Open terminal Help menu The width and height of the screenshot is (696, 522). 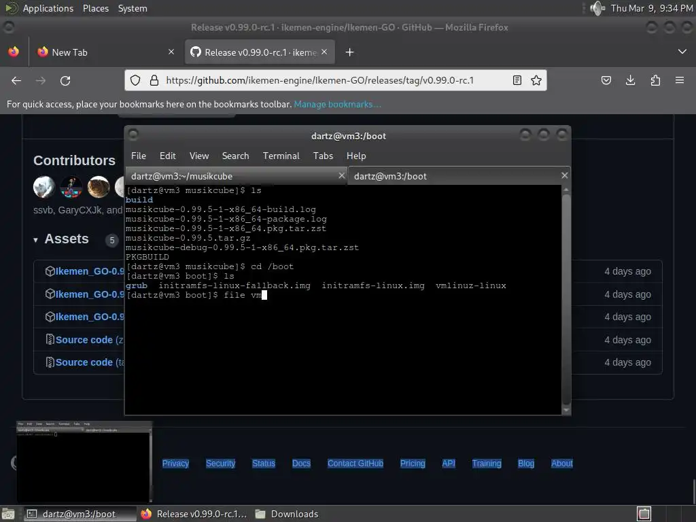[x=356, y=156]
